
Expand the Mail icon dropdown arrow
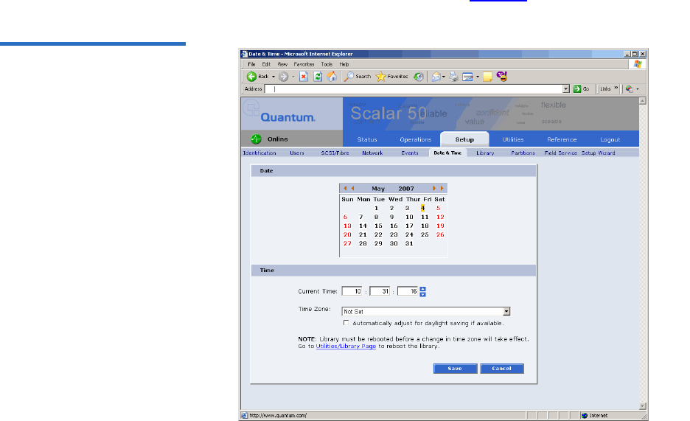point(444,77)
